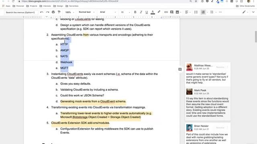Open the Normal text style dropdown
Image resolution: width=257 pixels, height=144 pixels.
pos(86,12)
